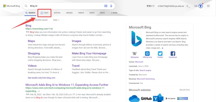Open the GitHub logo
The height and width of the screenshot is (102, 216).
tap(146, 99)
